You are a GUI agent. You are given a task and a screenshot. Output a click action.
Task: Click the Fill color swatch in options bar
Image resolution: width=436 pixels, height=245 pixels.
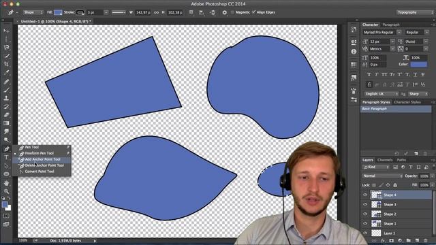(x=58, y=12)
